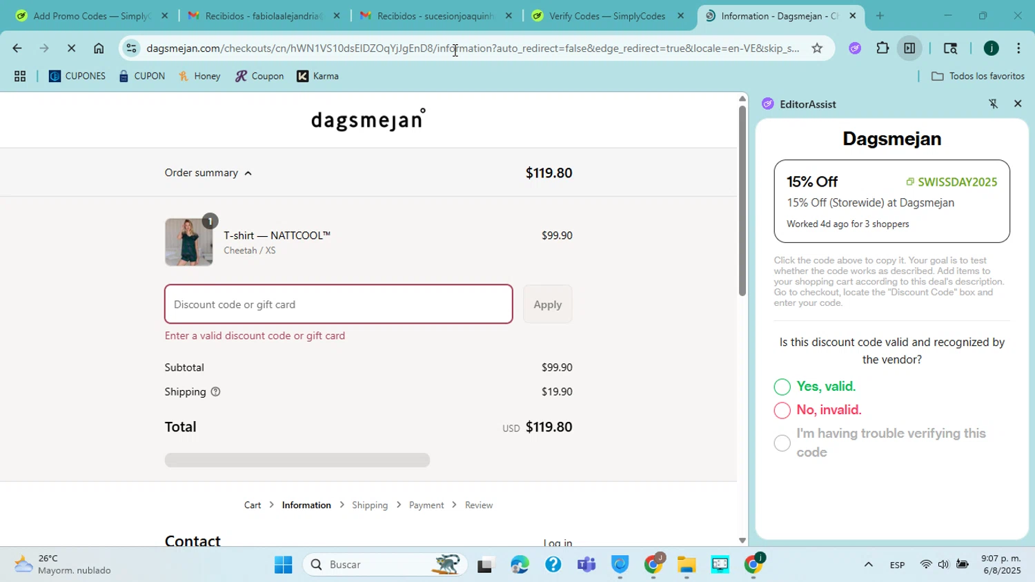Open the weather widget showing 26°C
This screenshot has width=1035, height=582.
click(63, 565)
